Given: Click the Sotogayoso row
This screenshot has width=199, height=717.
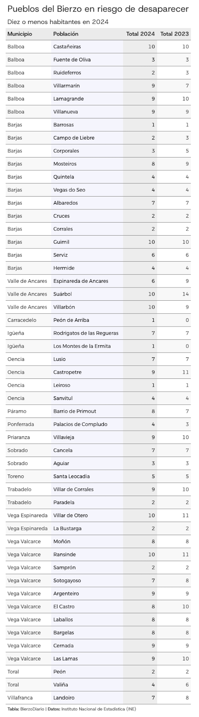Looking at the screenshot, I should click(99, 581).
